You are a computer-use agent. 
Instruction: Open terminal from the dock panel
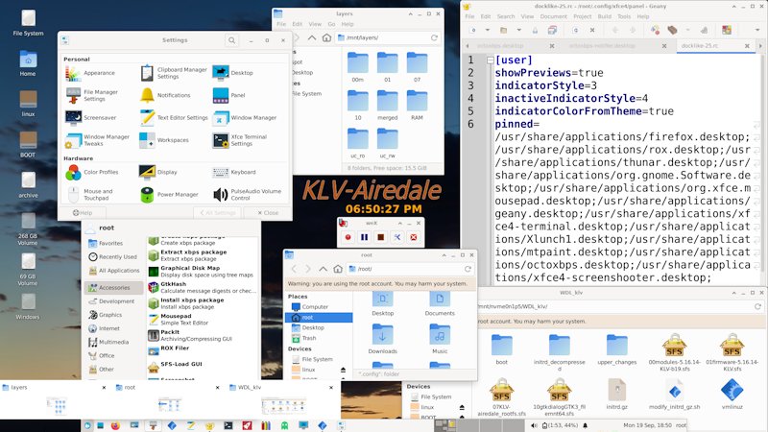point(228,425)
